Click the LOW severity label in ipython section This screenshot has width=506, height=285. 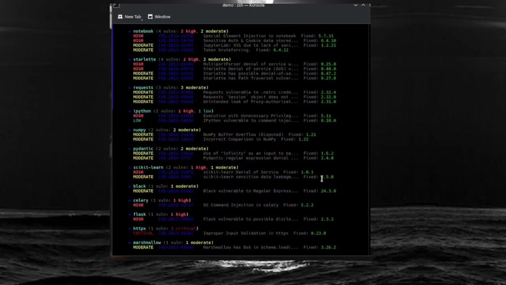(x=137, y=121)
